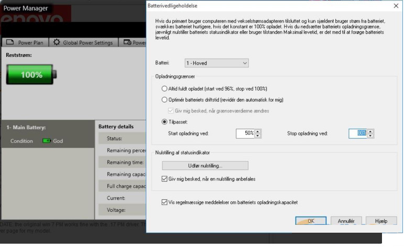Click Annullér to cancel the dialog
Viewport: 404px width, 251px height.
(x=346, y=221)
